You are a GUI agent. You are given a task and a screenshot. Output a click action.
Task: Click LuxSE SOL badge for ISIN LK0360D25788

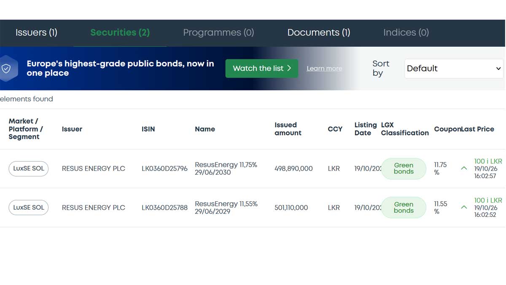(x=29, y=208)
